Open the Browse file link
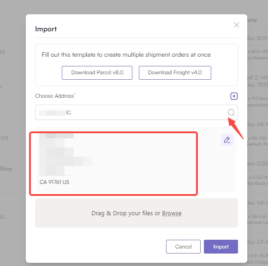 172,213
